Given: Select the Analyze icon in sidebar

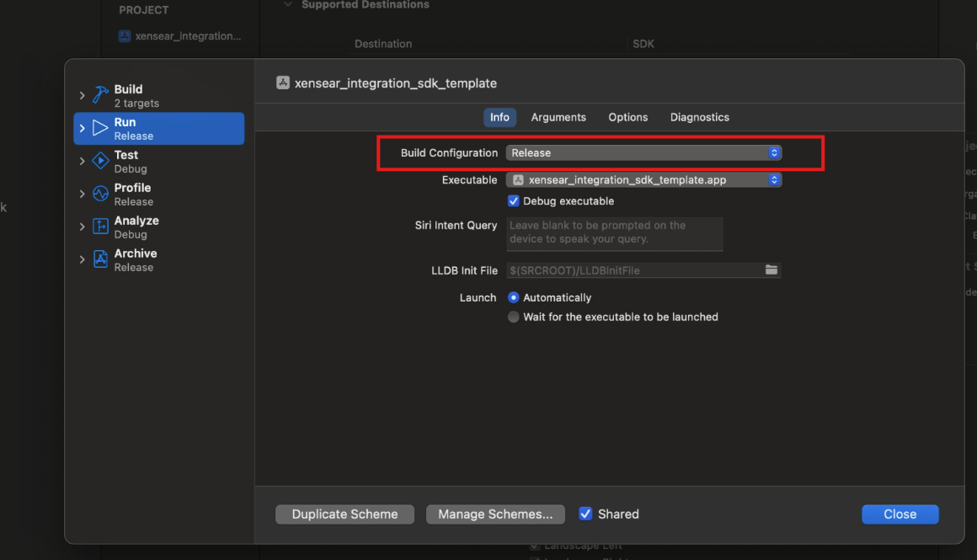Looking at the screenshot, I should (x=100, y=227).
